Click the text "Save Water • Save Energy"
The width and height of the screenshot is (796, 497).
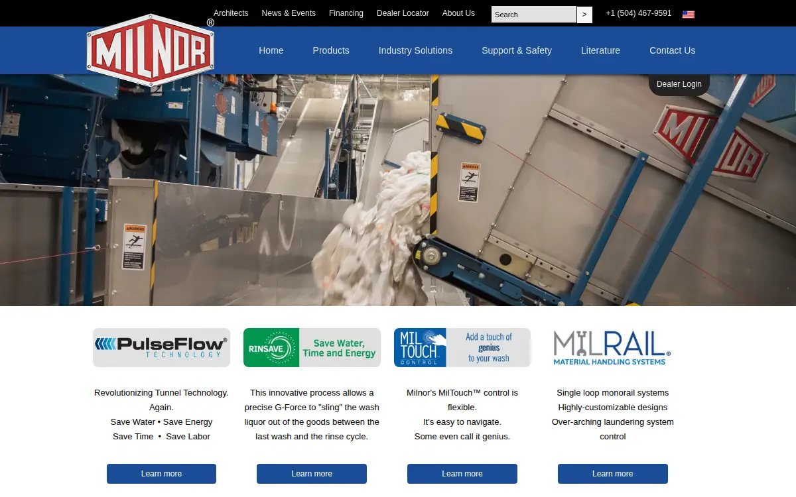click(161, 422)
